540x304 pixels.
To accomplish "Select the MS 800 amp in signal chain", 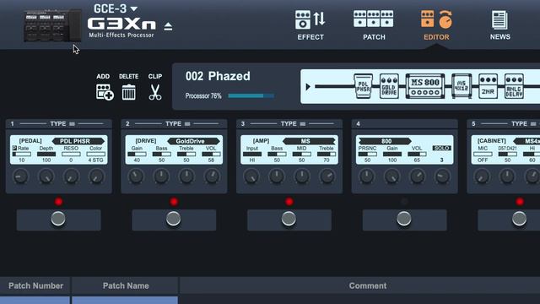I will point(425,86).
